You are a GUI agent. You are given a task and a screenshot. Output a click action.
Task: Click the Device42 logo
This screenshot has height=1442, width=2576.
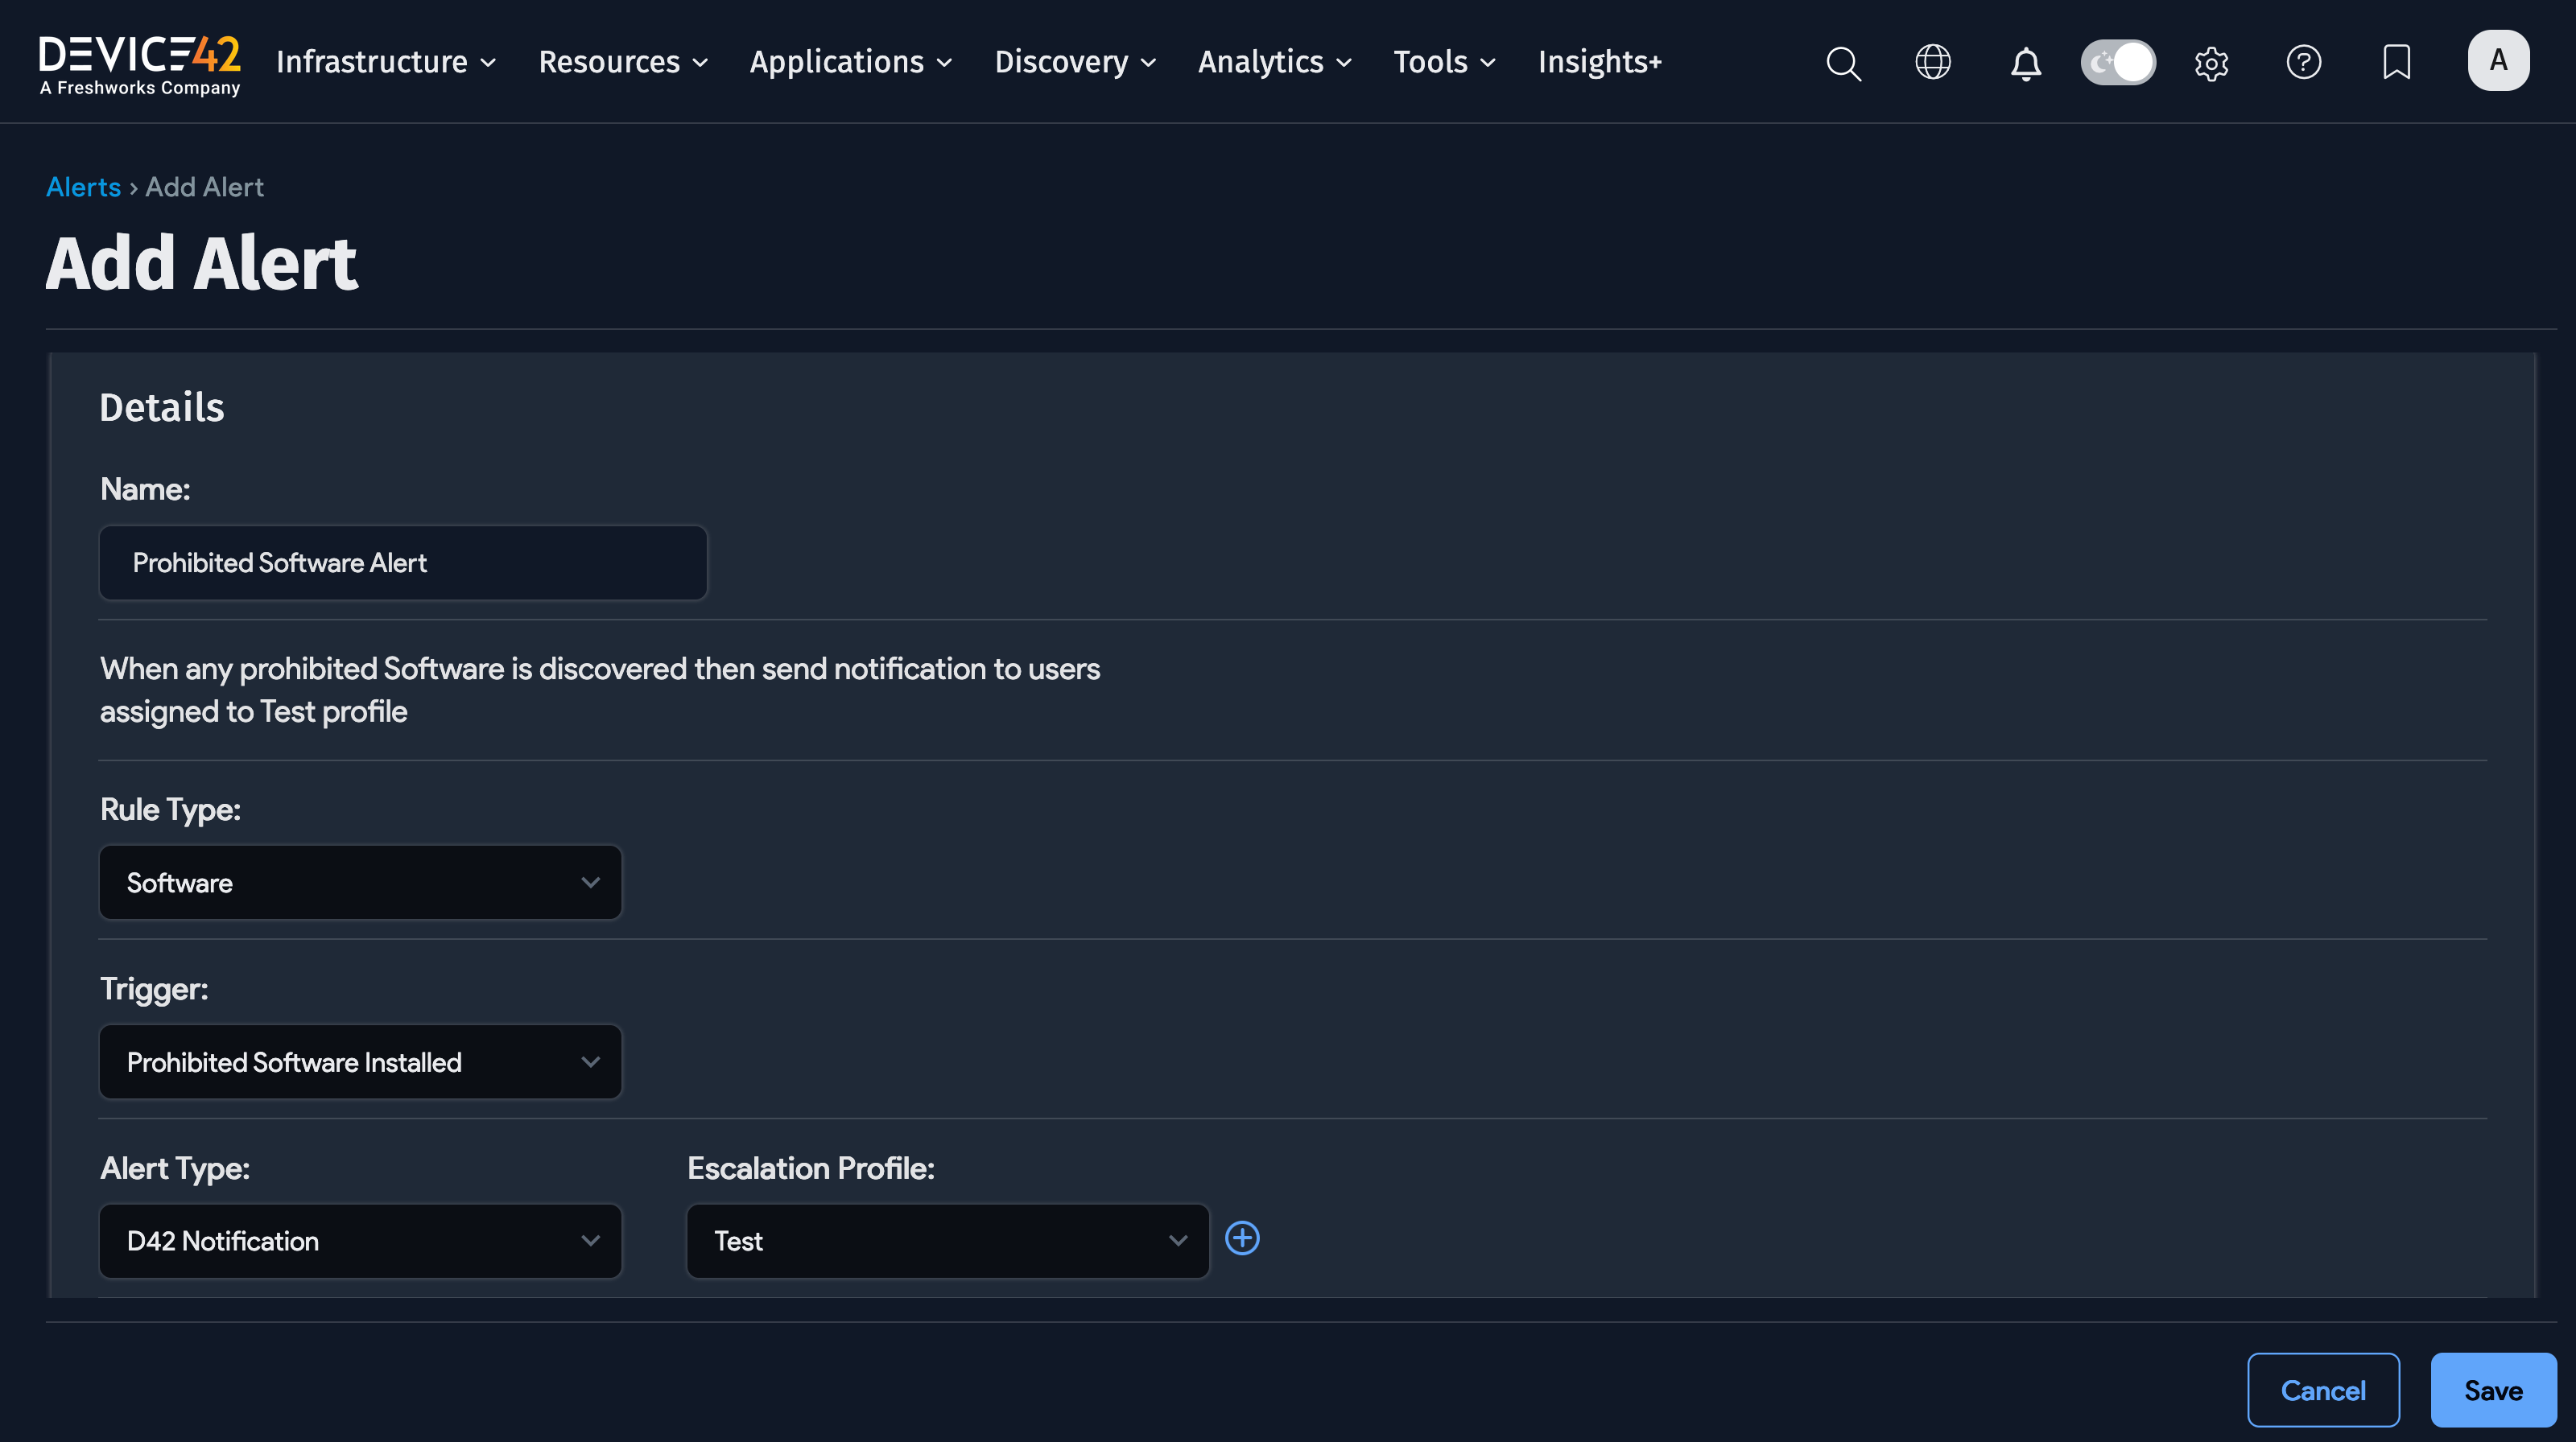tap(140, 64)
